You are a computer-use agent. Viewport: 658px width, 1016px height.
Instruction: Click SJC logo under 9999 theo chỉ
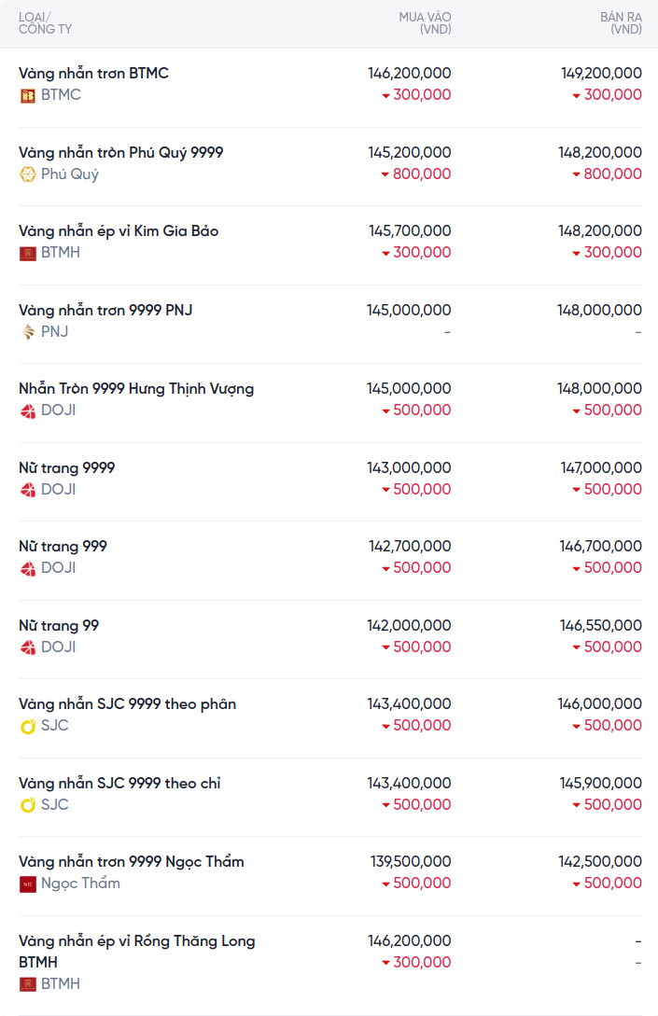click(x=28, y=805)
